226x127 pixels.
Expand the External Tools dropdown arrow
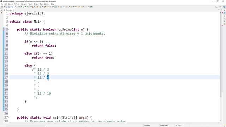(35, 7)
